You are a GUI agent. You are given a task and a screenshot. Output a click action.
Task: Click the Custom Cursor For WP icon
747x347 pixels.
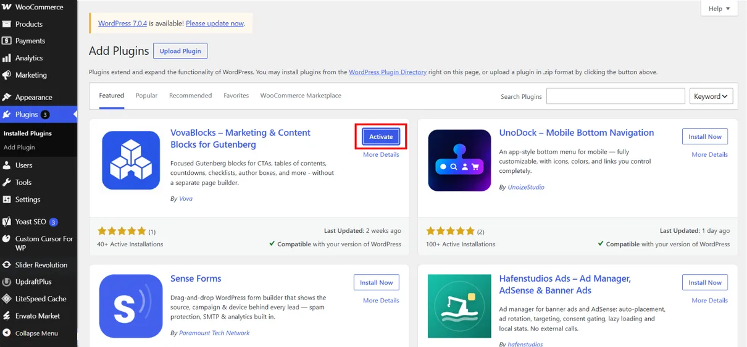6,239
